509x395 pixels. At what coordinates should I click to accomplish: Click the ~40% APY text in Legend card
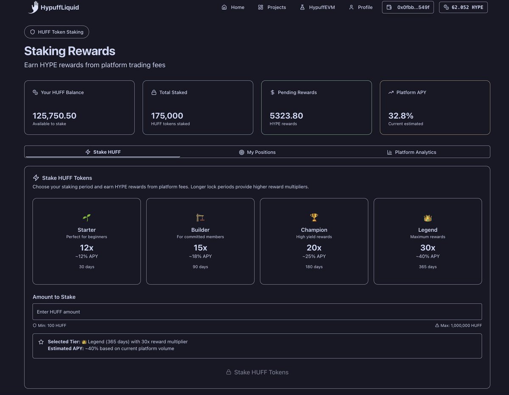click(428, 256)
